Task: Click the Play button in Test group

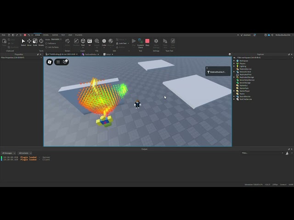Action: pos(134,42)
